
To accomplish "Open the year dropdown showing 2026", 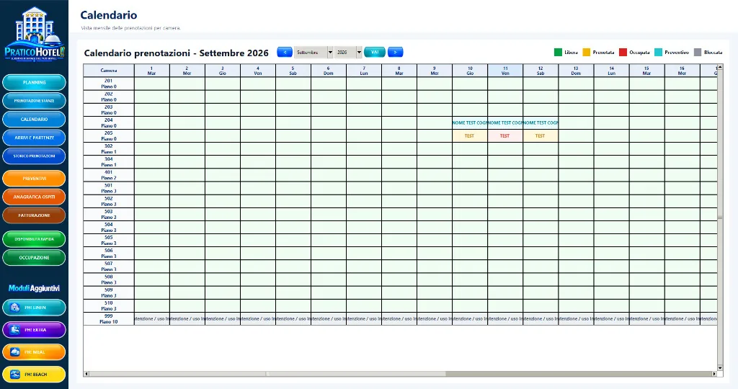I will (348, 52).
